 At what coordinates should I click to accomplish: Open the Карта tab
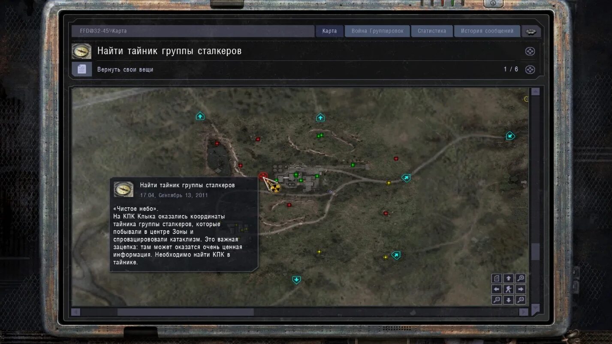tap(329, 31)
